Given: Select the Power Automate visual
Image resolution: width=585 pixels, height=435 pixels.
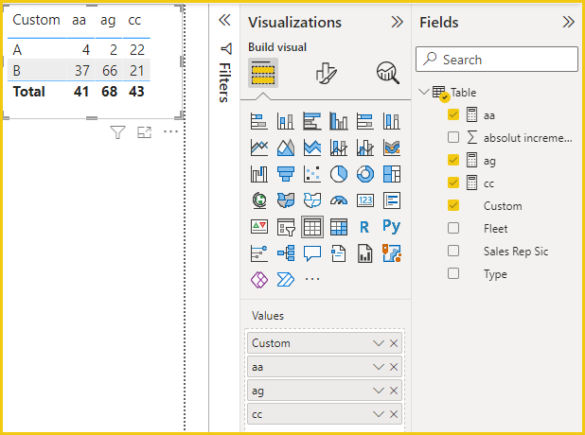Looking at the screenshot, I should (x=286, y=280).
